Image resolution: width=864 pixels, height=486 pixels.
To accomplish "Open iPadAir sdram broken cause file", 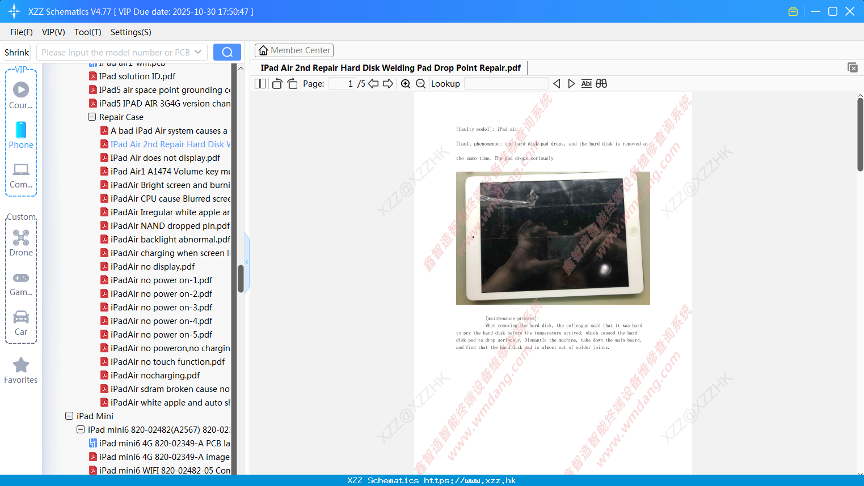I will coord(166,389).
